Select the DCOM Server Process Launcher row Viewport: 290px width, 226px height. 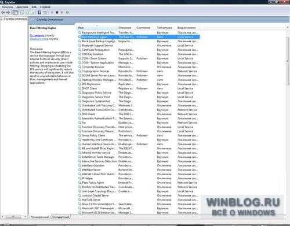(139, 75)
